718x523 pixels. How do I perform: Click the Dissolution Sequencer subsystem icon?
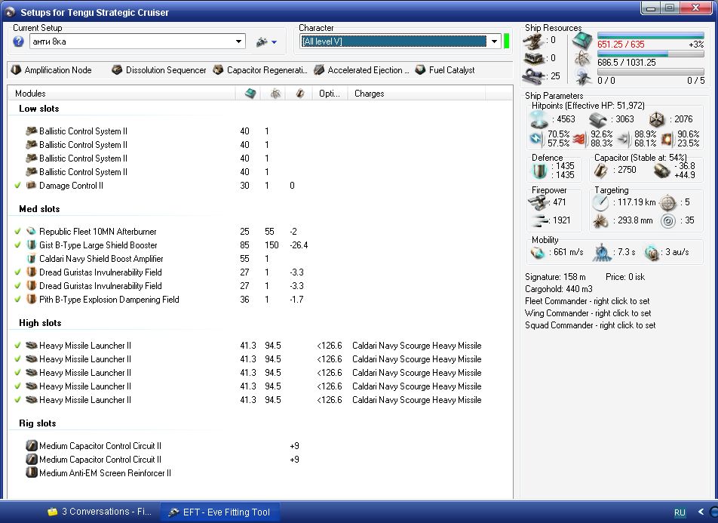coord(117,70)
